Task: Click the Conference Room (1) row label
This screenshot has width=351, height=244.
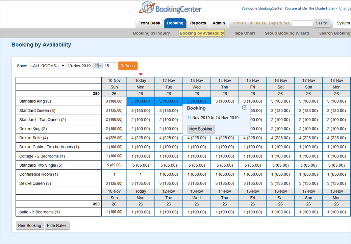Action: click(x=39, y=174)
